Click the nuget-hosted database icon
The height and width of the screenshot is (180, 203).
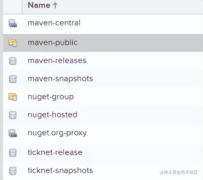tap(12, 115)
